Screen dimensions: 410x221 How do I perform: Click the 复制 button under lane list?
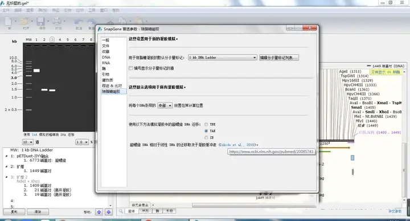click(14, 211)
